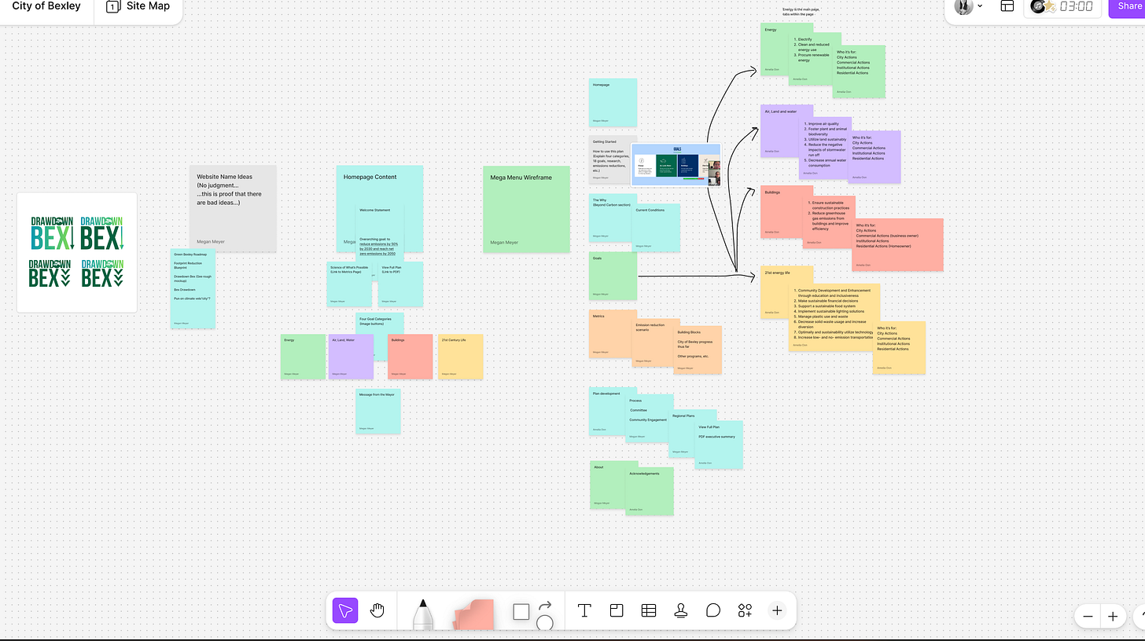Select the Acknowledgements sticky note

[650, 492]
